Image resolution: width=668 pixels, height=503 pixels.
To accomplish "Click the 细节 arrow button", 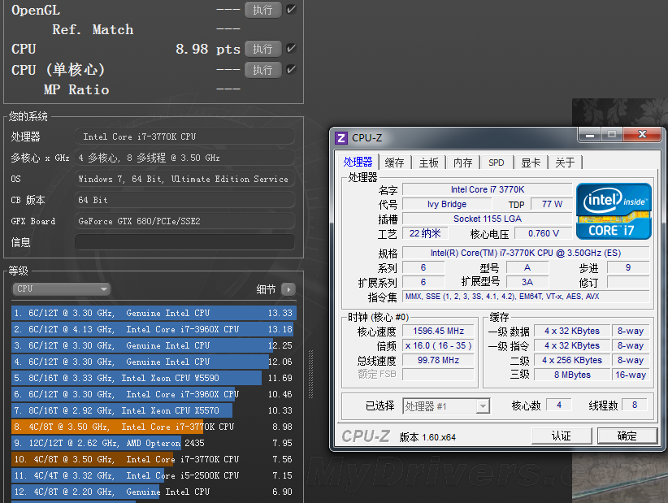I will pyautogui.click(x=288, y=289).
